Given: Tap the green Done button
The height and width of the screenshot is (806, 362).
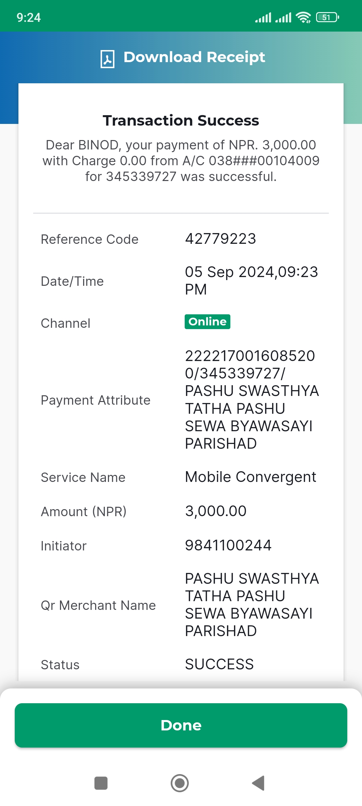Looking at the screenshot, I should pos(181,725).
